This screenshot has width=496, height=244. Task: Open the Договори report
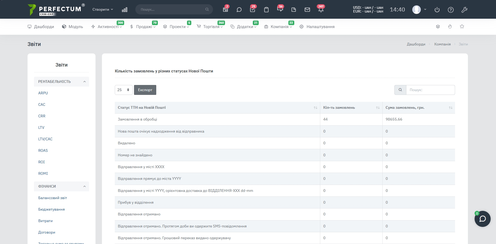coord(47,232)
